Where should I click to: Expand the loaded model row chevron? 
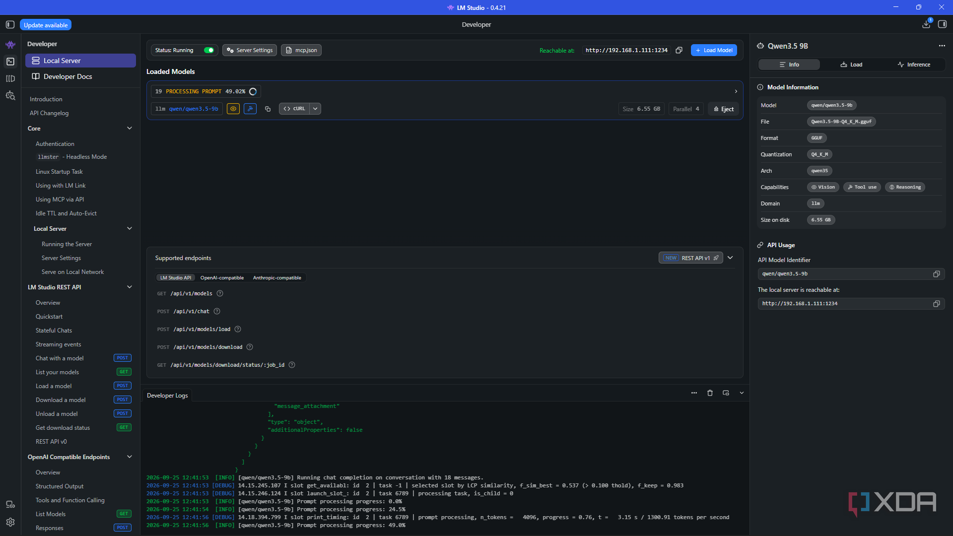pos(736,92)
